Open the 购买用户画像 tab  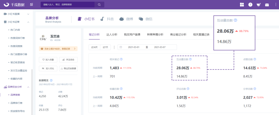(132, 35)
